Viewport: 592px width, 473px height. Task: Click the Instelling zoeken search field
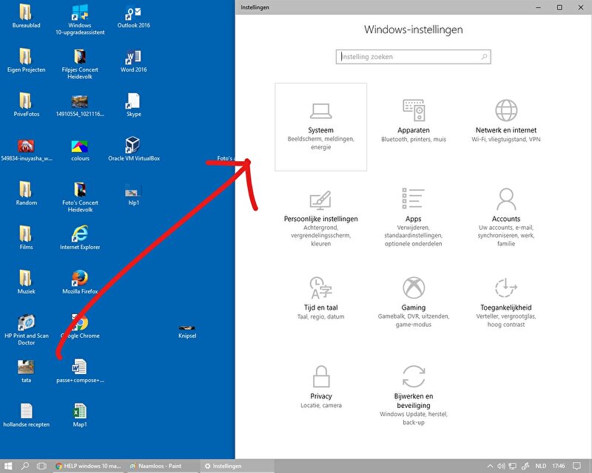[407, 57]
